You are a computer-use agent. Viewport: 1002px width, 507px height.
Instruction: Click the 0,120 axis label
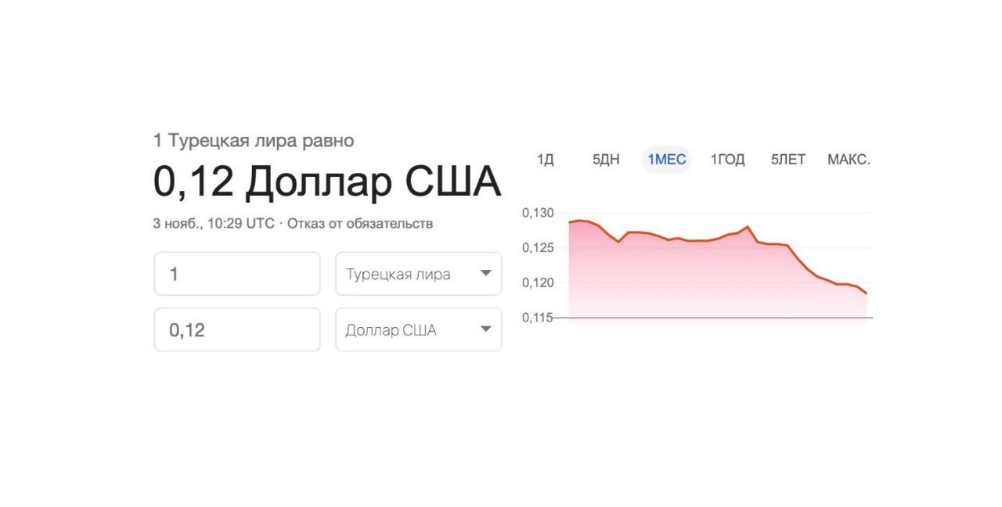(538, 282)
